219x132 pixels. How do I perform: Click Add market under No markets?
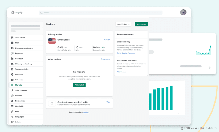click(x=79, y=85)
